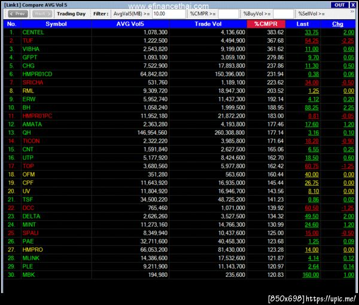Select the GFPT symbol

point(29,57)
